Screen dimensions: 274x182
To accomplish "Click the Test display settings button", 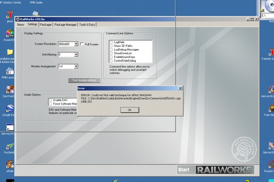I will point(84,80).
